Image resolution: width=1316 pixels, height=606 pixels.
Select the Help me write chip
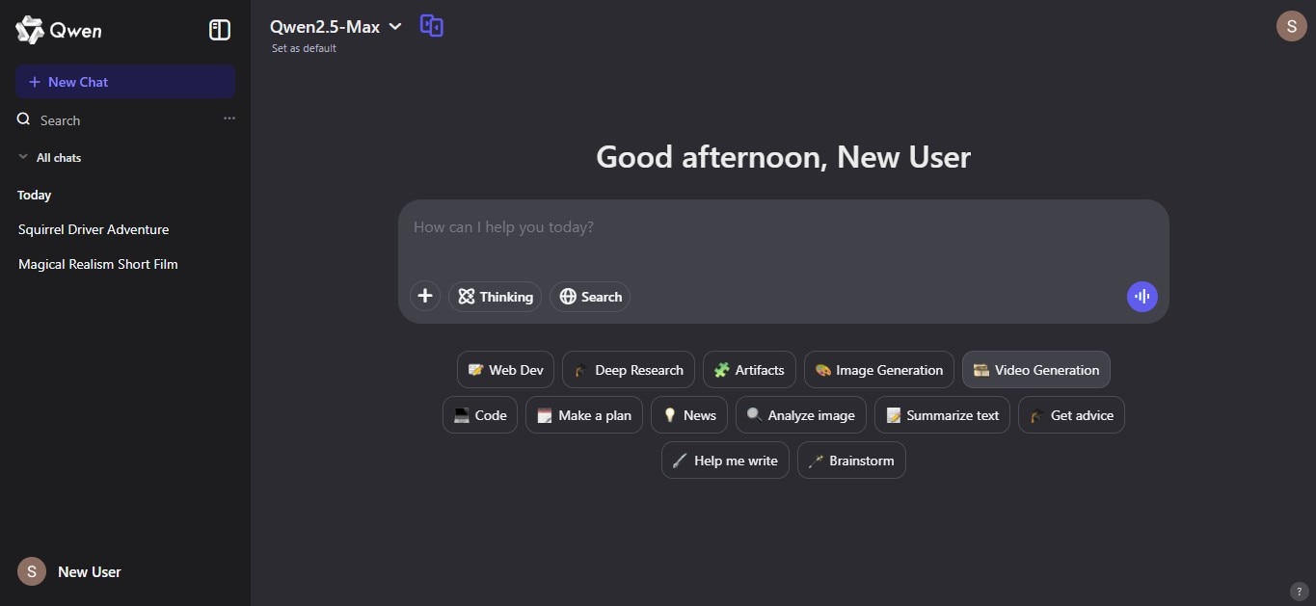726,461
